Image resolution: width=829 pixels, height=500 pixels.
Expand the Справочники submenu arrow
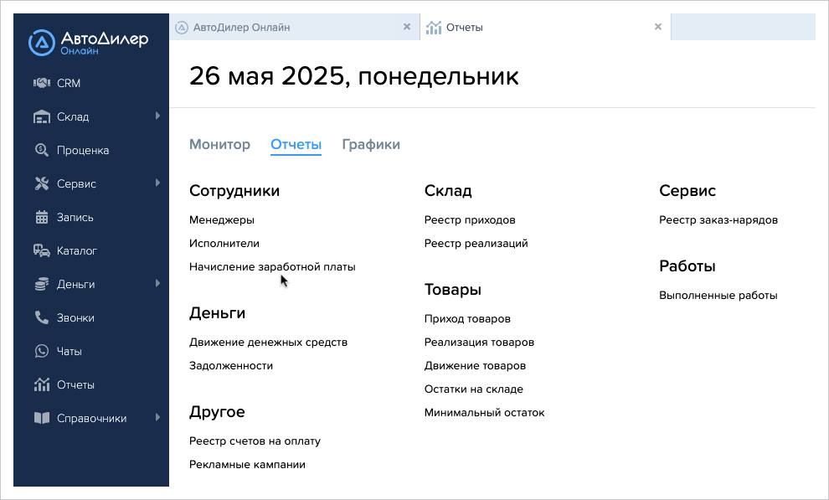pos(157,418)
